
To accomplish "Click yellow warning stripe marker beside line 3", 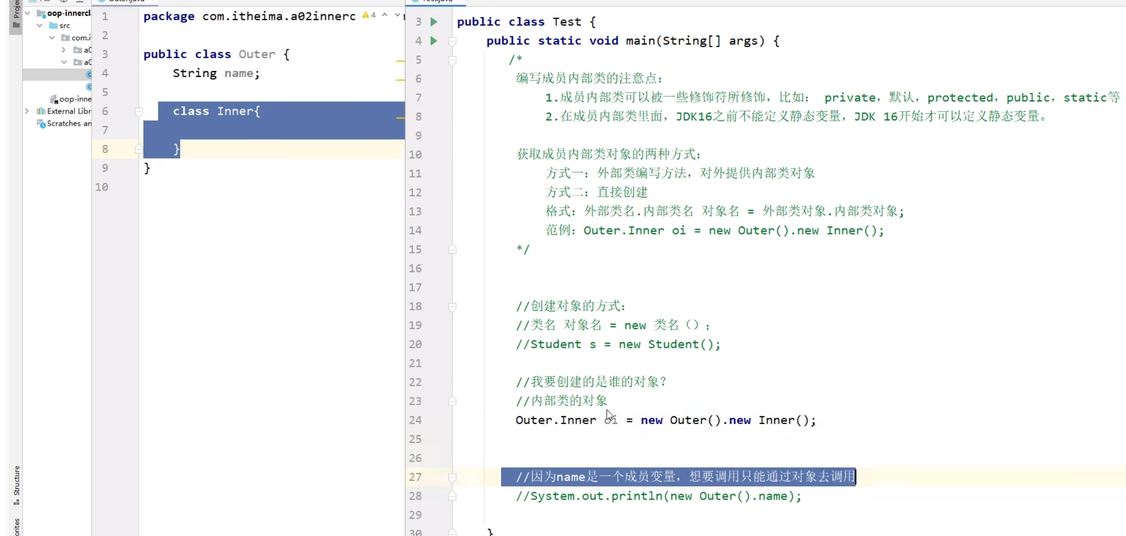I will click(400, 61).
